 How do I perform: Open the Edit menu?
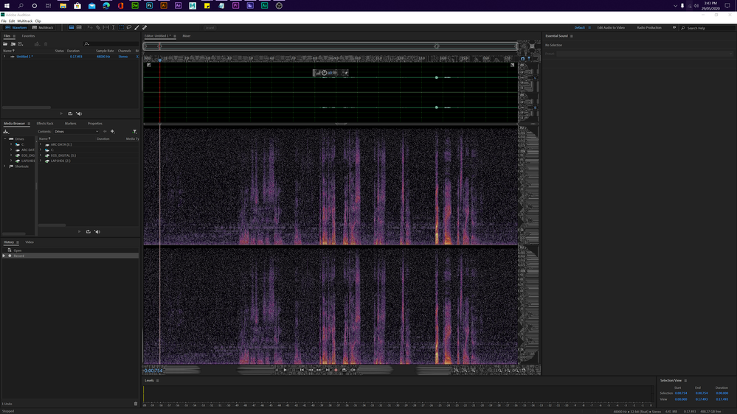tap(12, 21)
